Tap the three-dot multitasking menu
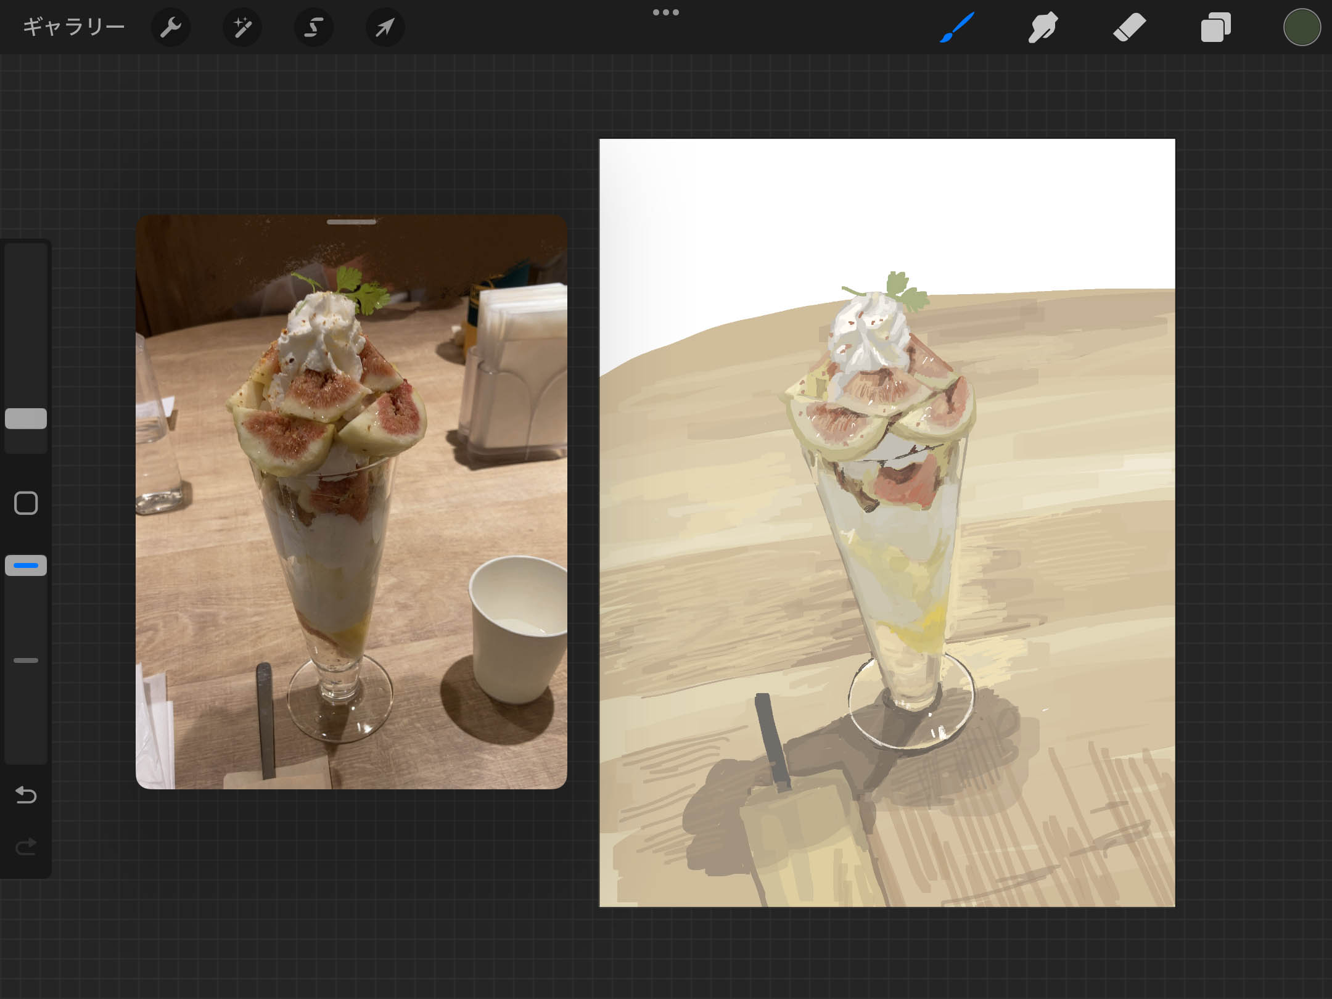The height and width of the screenshot is (999, 1332). click(666, 12)
